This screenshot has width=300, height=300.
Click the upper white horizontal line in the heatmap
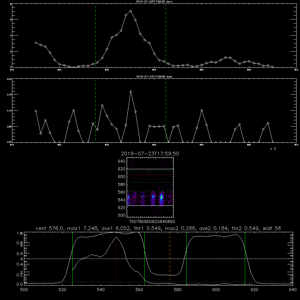(150, 169)
